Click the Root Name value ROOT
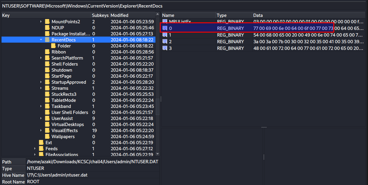This screenshot has height=185, width=368. coord(33,182)
